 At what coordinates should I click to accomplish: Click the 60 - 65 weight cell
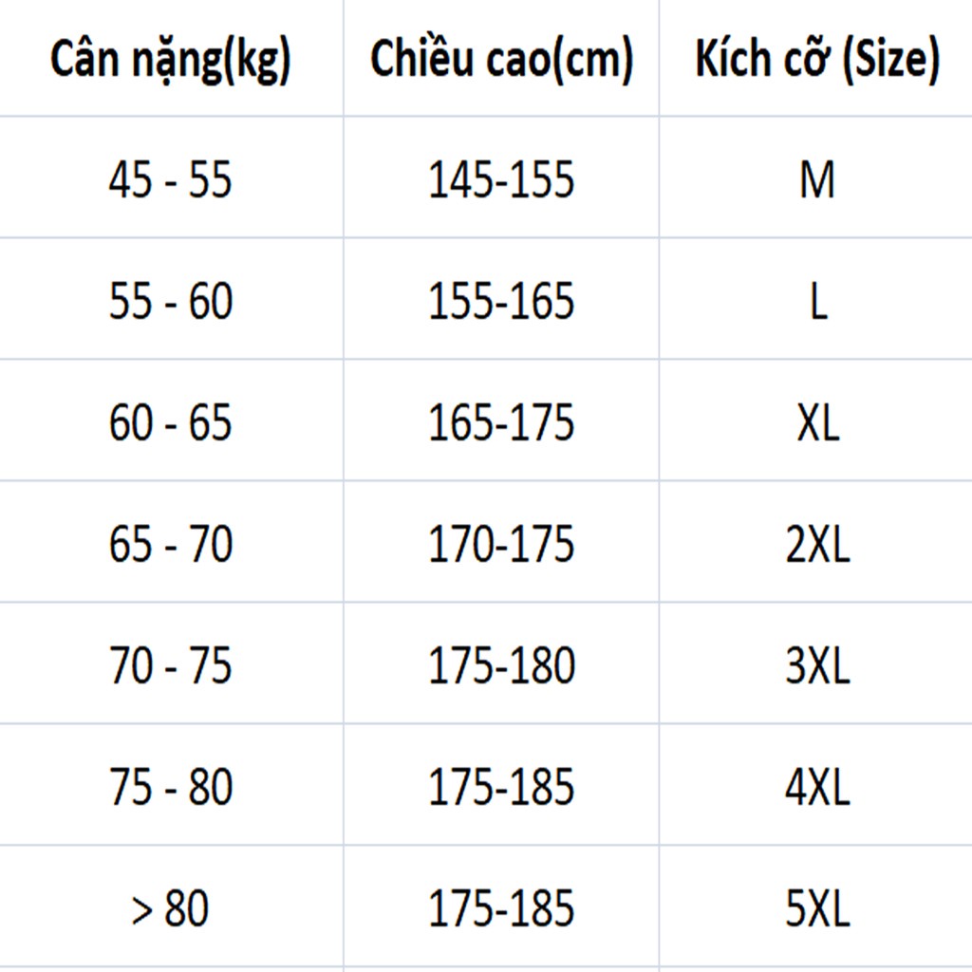(171, 421)
